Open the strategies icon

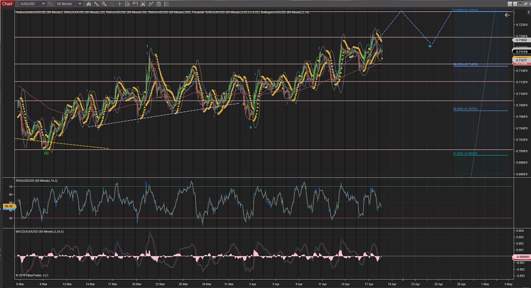(159, 3)
